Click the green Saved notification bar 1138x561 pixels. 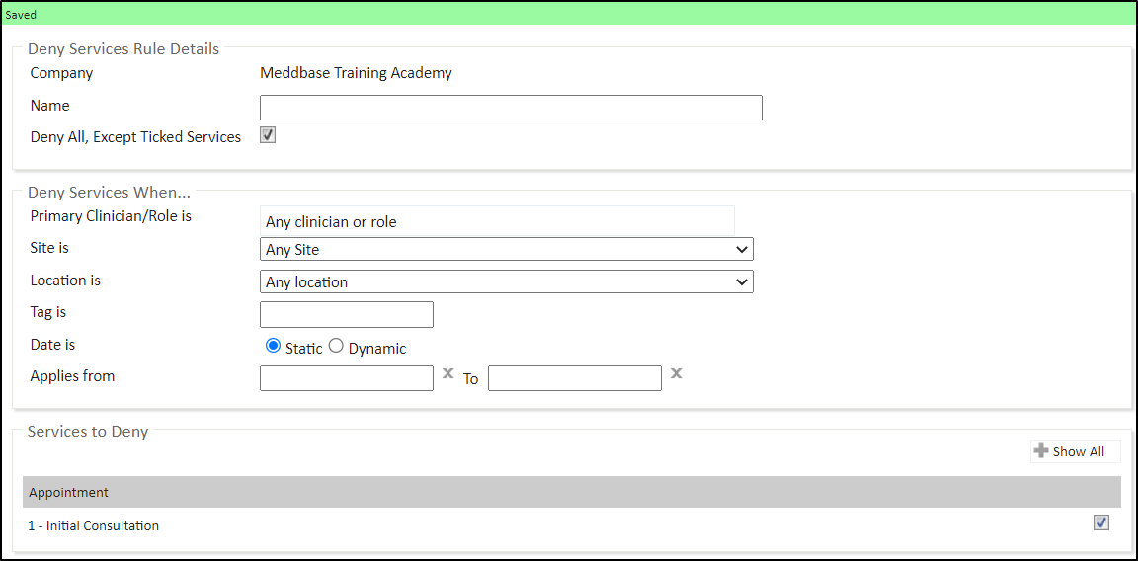tap(569, 14)
